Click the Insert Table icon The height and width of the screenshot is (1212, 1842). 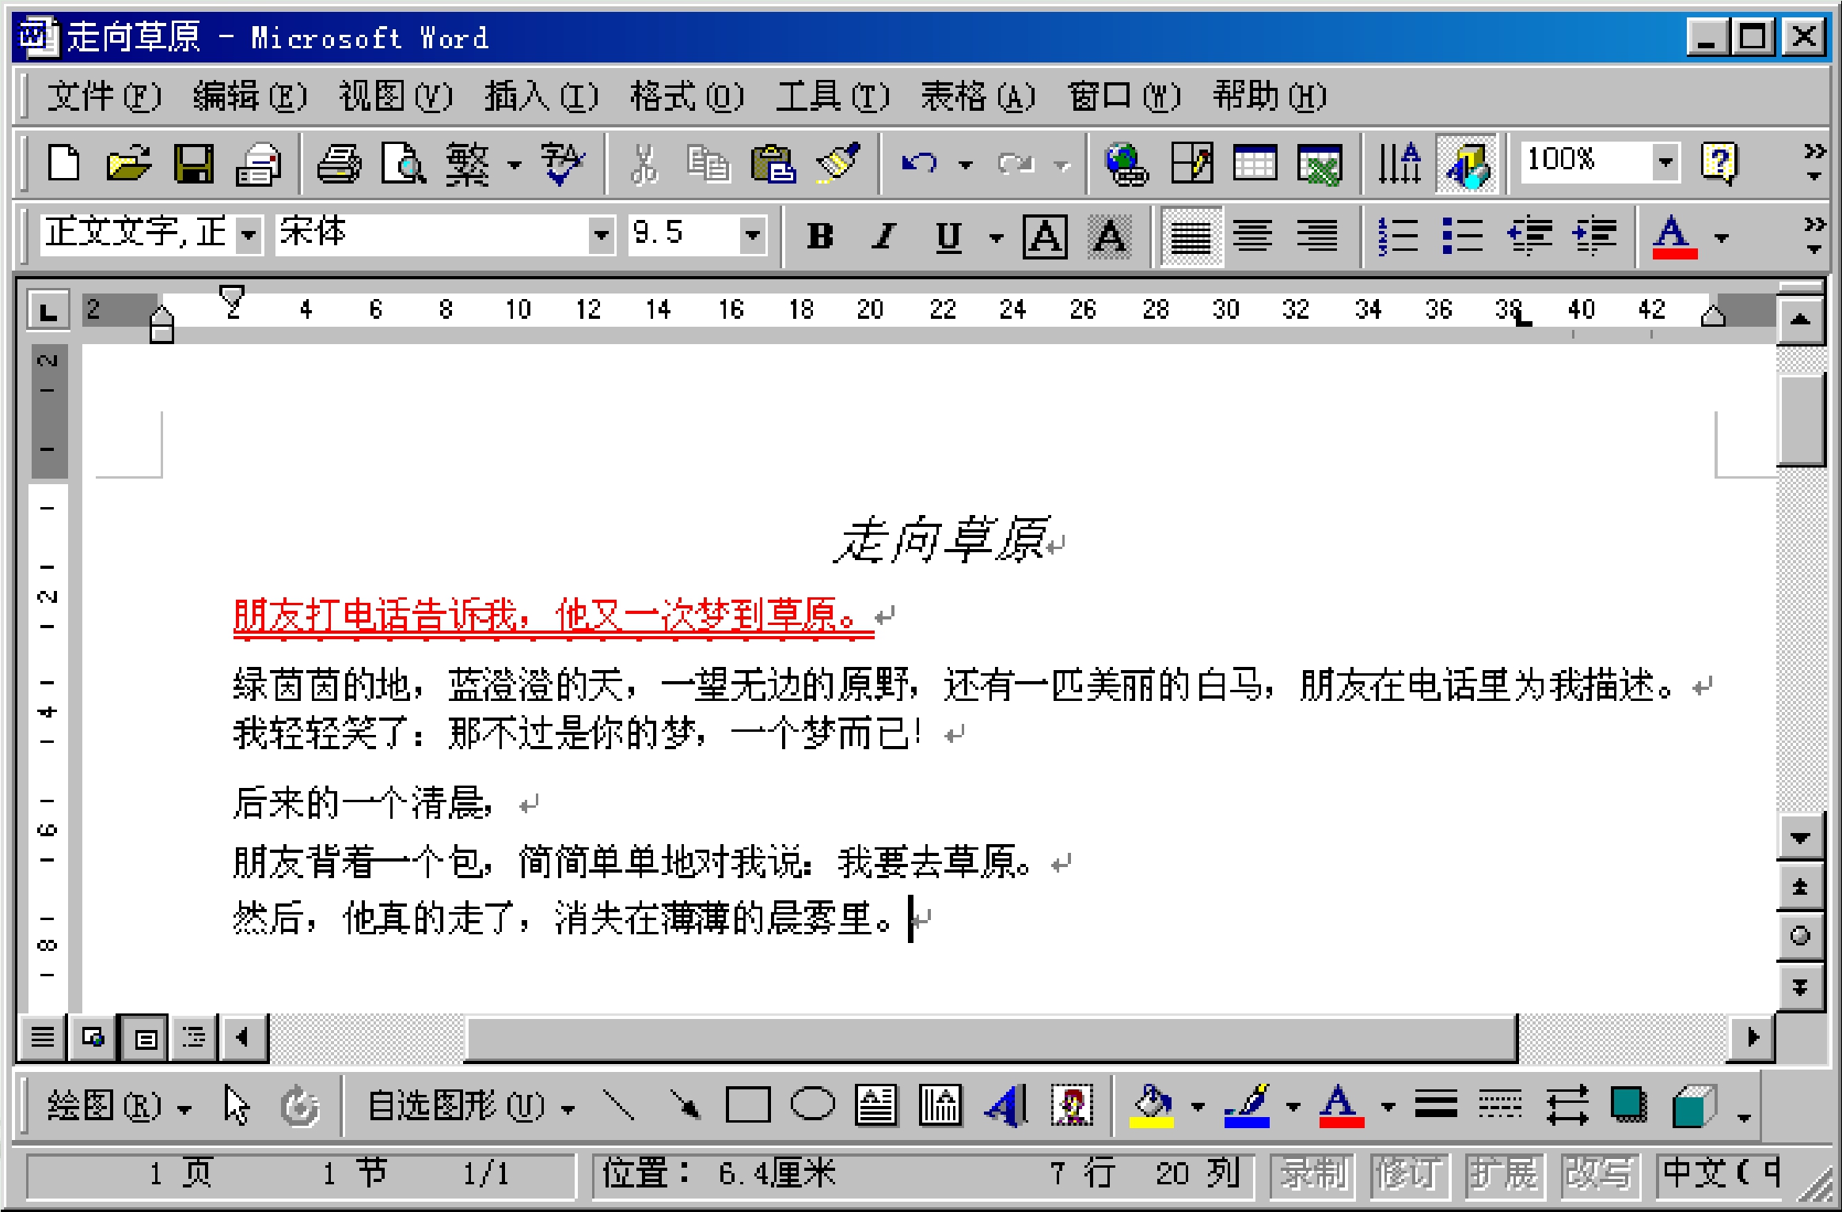[x=1255, y=165]
